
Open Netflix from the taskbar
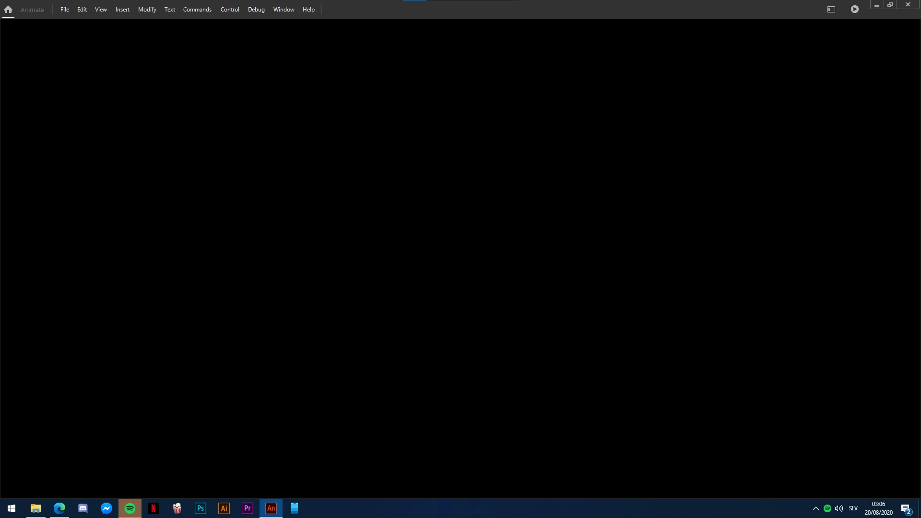pos(153,508)
